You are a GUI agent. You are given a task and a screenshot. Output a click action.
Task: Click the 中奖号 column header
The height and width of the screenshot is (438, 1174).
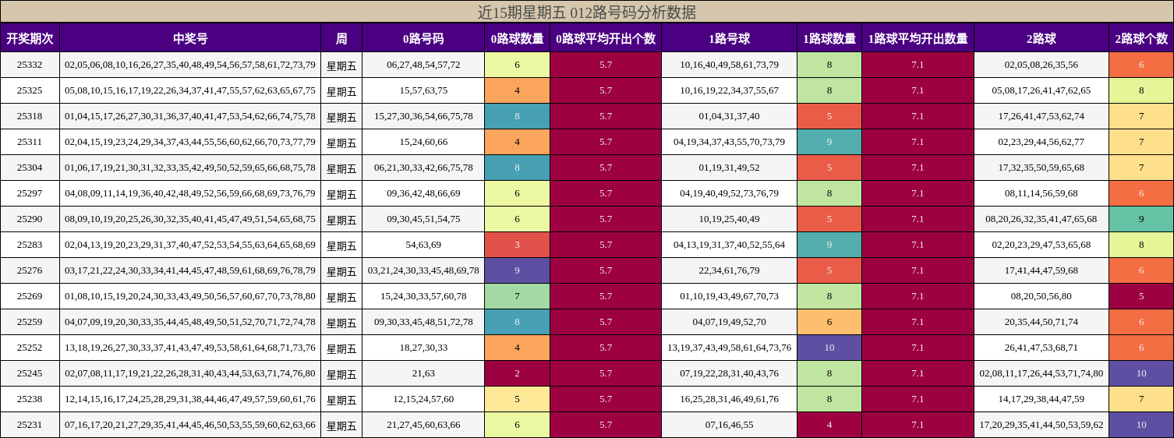tap(190, 38)
